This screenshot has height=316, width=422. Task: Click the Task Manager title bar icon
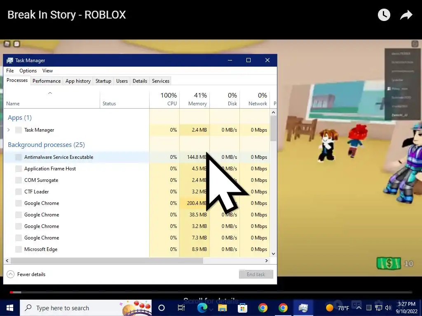coord(10,60)
